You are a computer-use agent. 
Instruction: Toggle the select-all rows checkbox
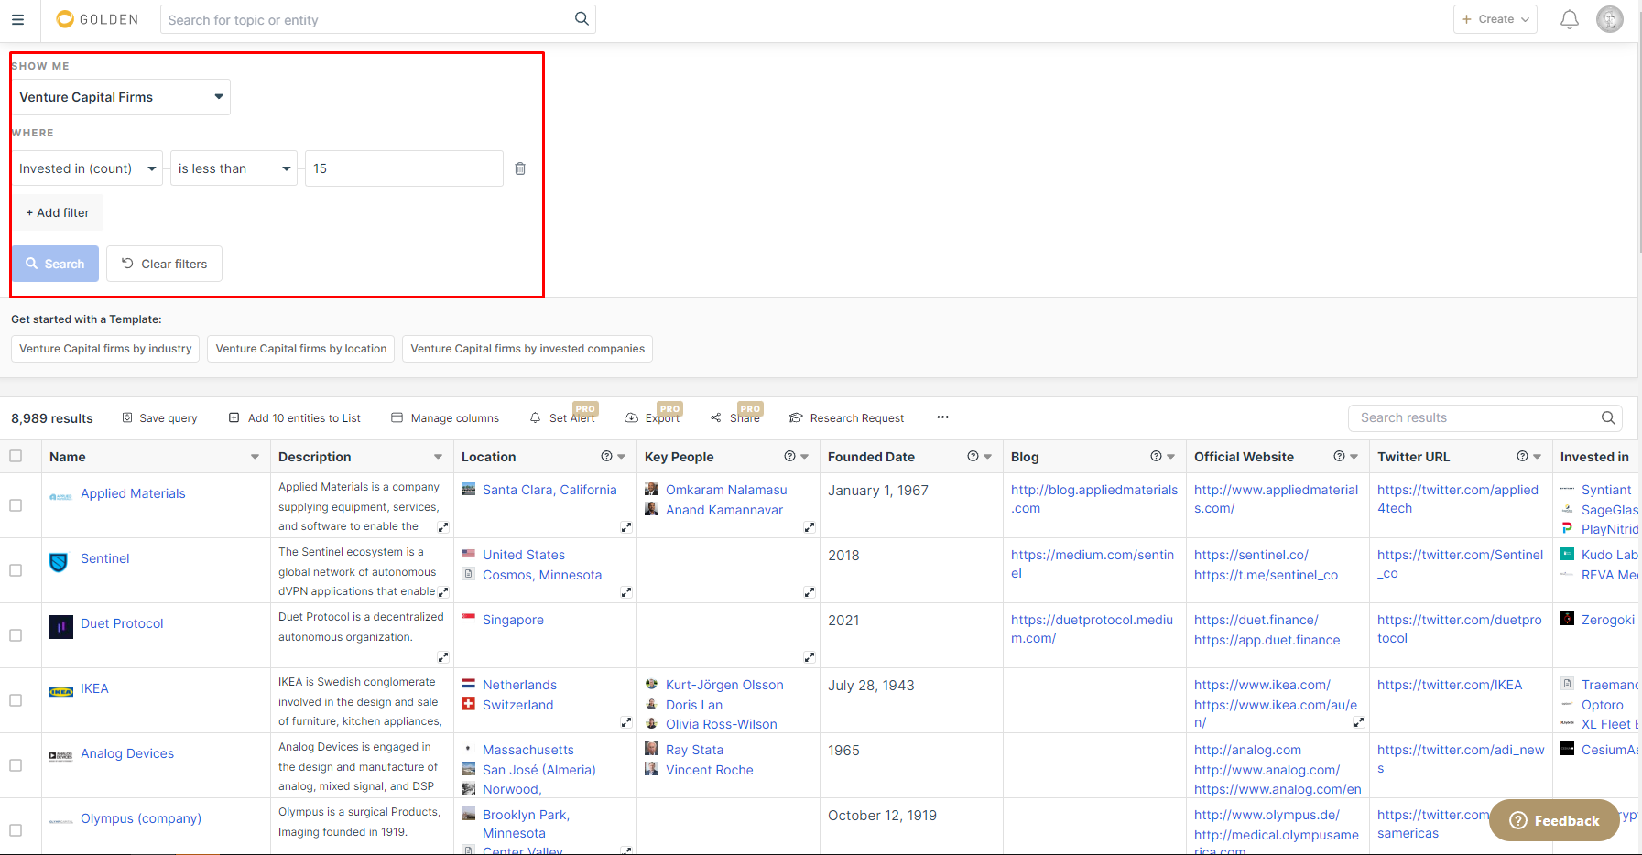16,456
